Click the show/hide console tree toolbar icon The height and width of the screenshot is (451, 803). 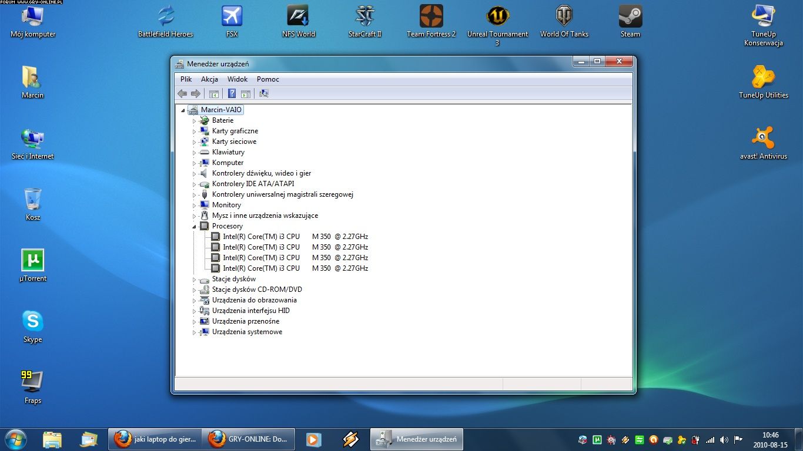(214, 93)
